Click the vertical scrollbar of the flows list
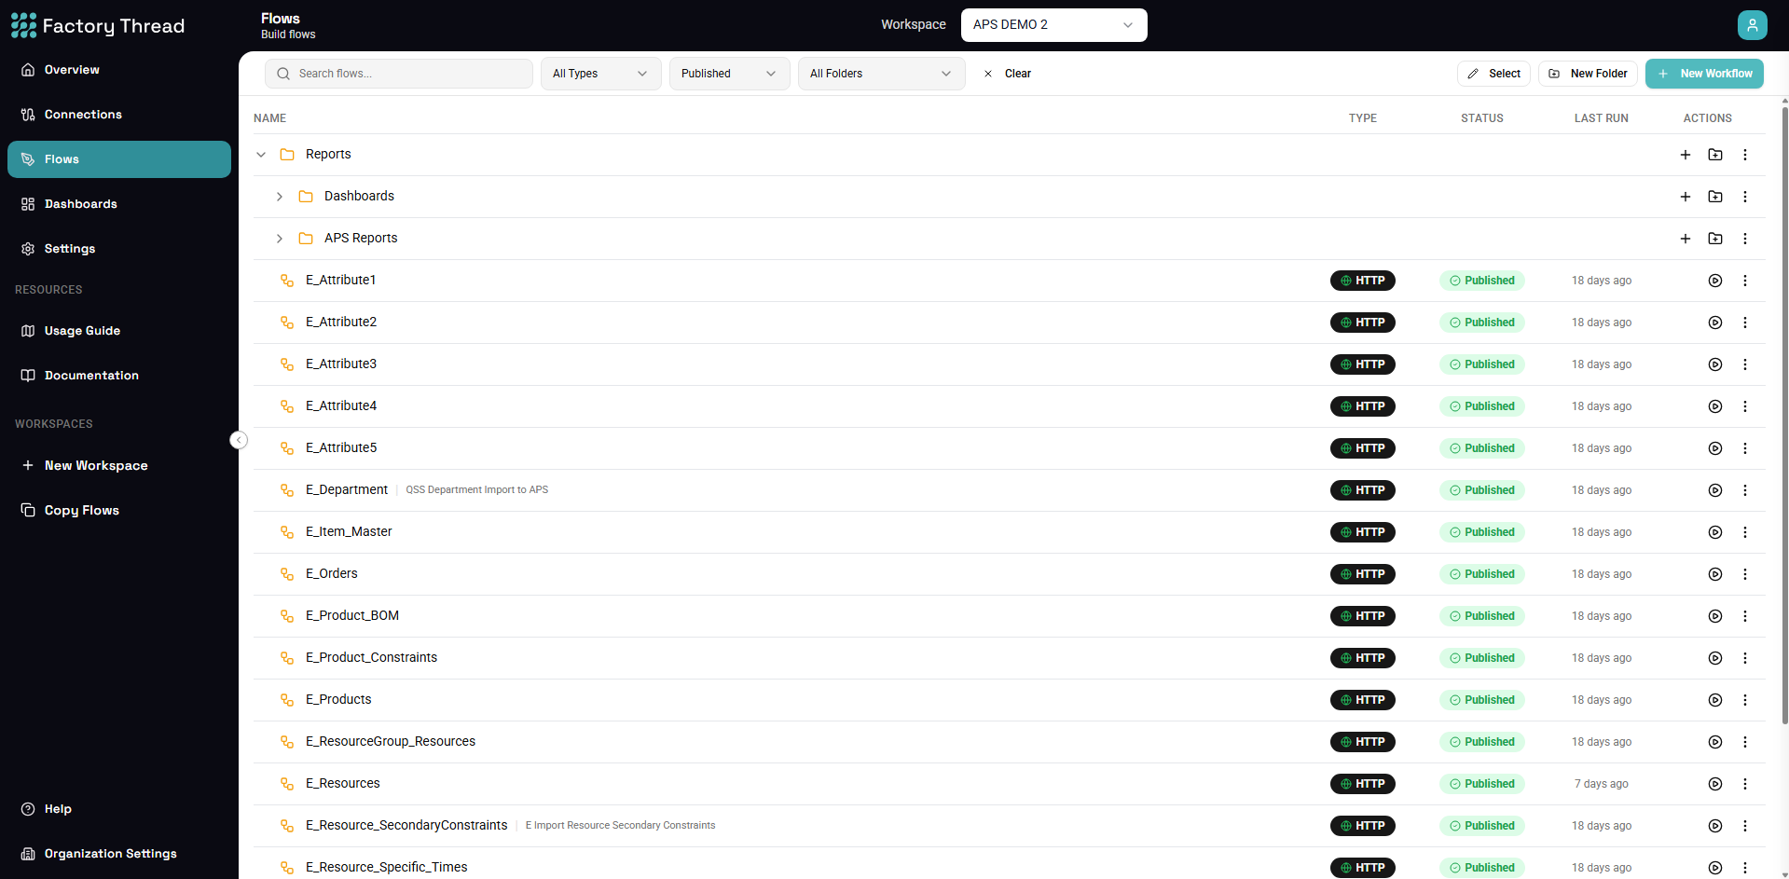This screenshot has height=879, width=1789. point(1784,415)
